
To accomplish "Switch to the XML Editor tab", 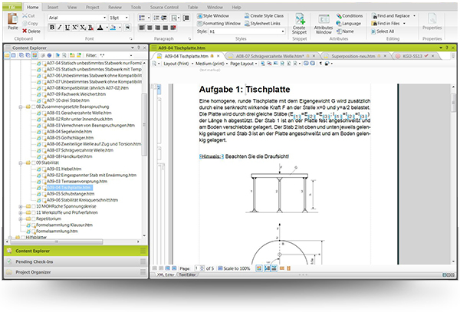I will (165, 274).
